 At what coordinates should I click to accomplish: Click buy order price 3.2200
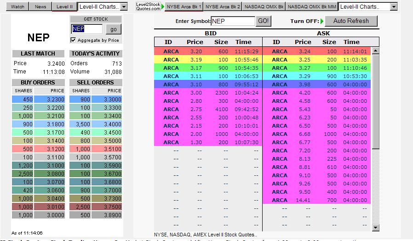(x=50, y=108)
